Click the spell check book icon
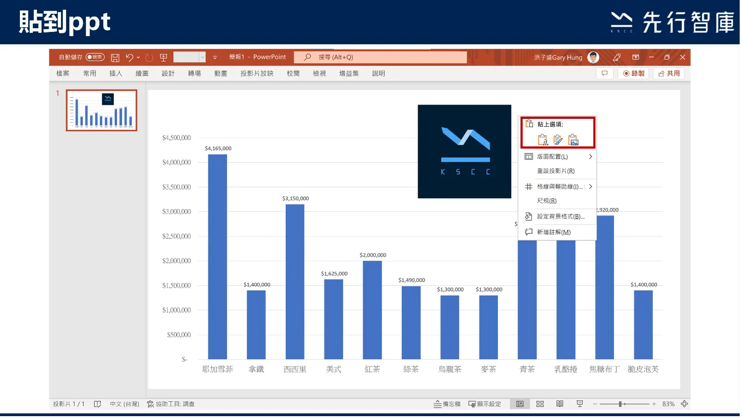This screenshot has width=742, height=418. pos(97,404)
